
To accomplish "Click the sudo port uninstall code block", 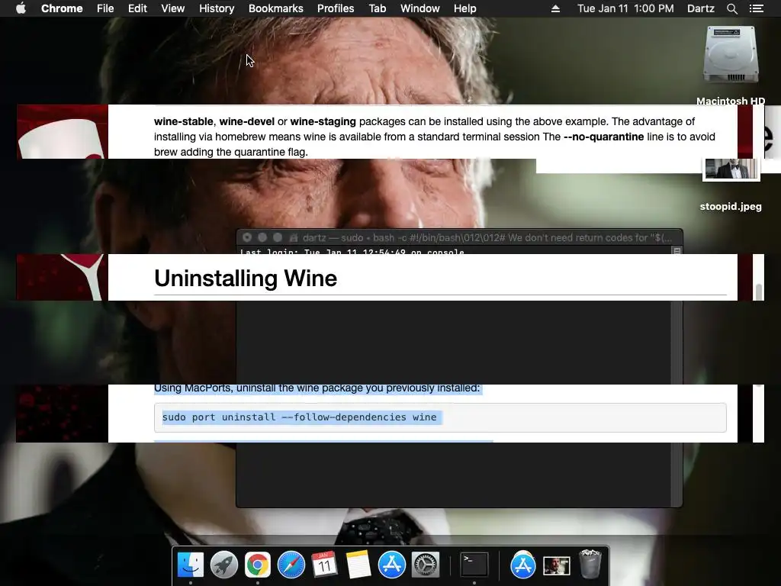I will click(x=440, y=417).
